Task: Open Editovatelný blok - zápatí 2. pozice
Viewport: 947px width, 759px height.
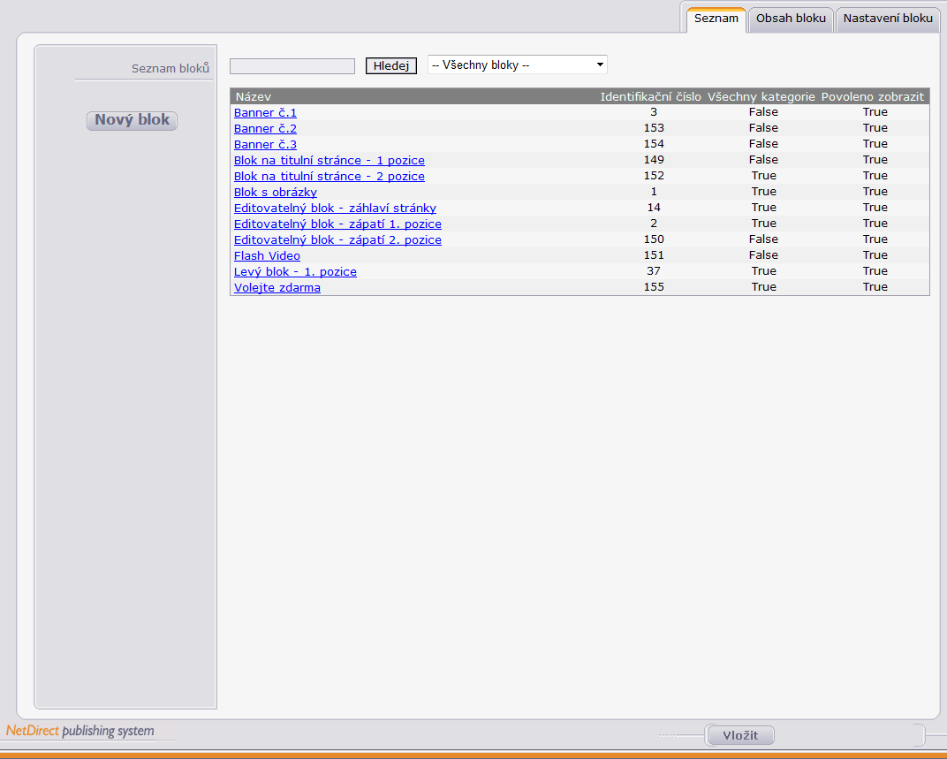Action: click(x=337, y=240)
